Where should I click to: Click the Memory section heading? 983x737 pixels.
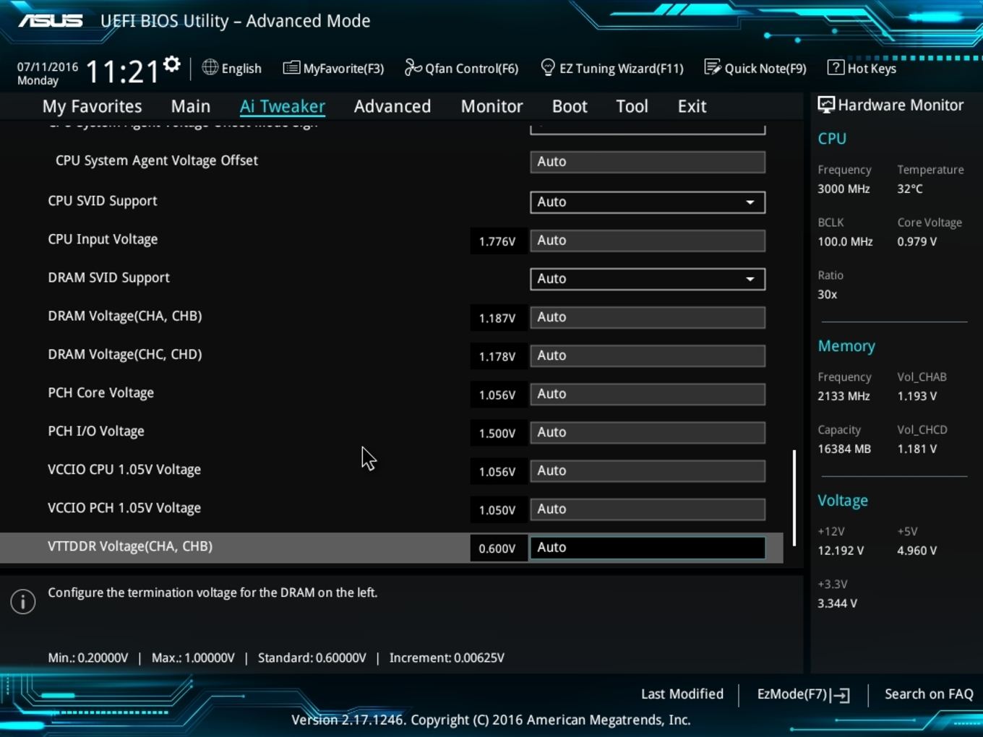[846, 346]
